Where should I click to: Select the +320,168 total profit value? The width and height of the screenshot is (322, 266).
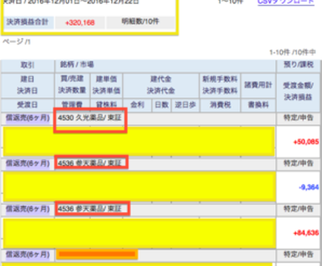[x=80, y=22]
